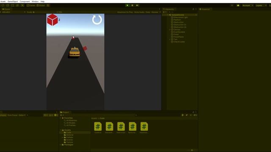Expand the Taxi object in the Hierarchy

(x=169, y=39)
